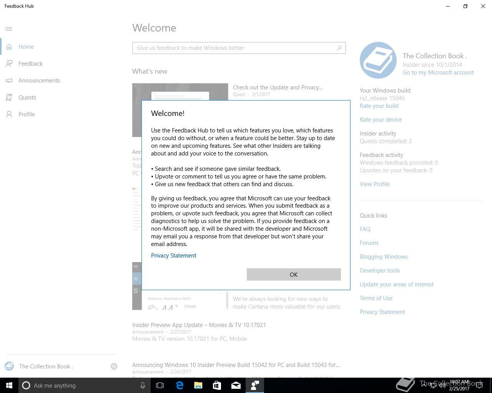The image size is (492, 393).
Task: Open Privacy Statement in Quick links
Action: point(382,312)
